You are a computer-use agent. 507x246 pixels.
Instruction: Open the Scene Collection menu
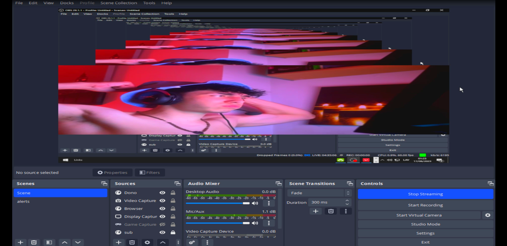coord(118,3)
